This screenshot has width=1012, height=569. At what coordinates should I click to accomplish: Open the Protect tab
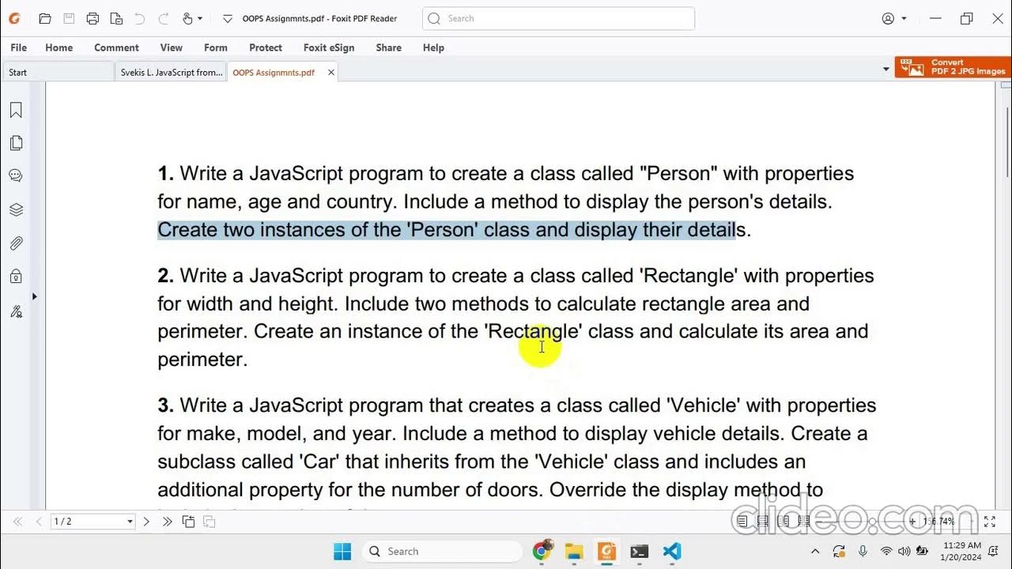266,47
